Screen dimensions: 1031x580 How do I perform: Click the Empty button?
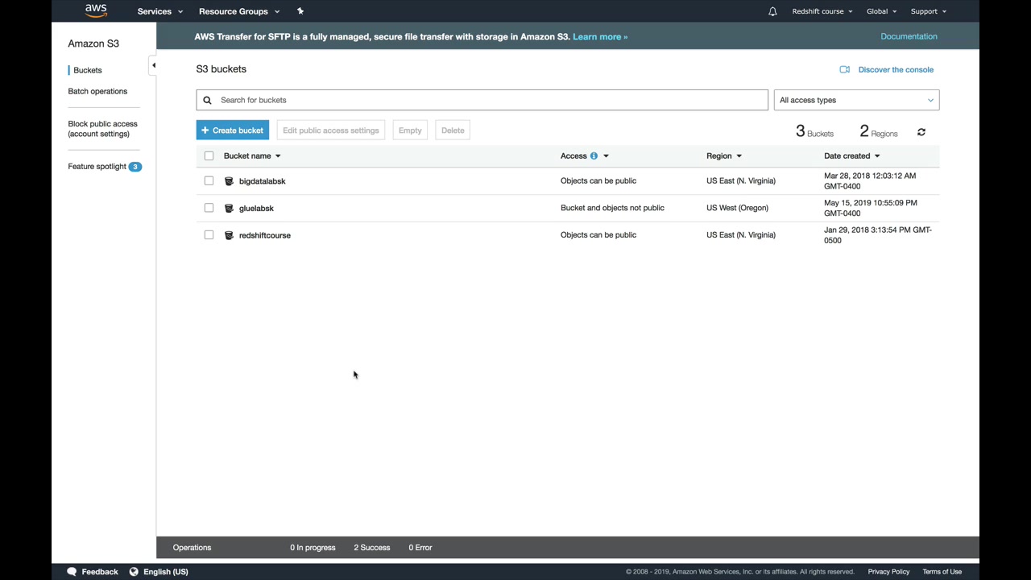410,130
